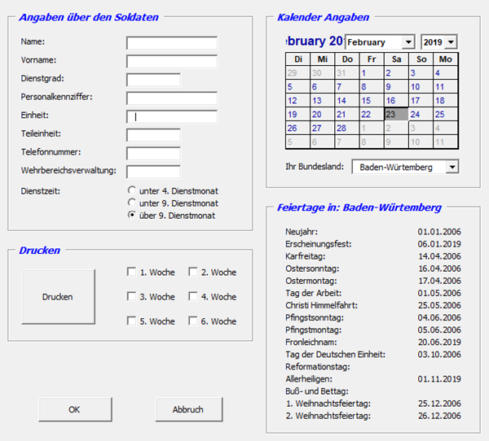The image size is (489, 441).
Task: Select the Personalkennziffer text field
Action: [x=172, y=98]
